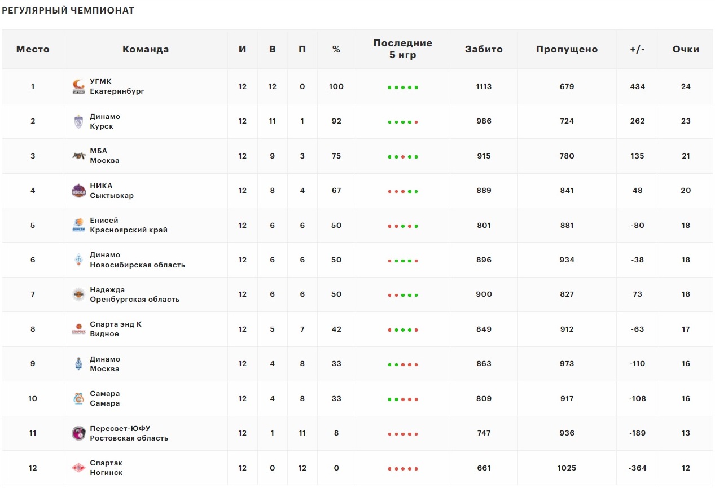Click the Спарта энд К logo
The image size is (715, 488).
(x=78, y=329)
